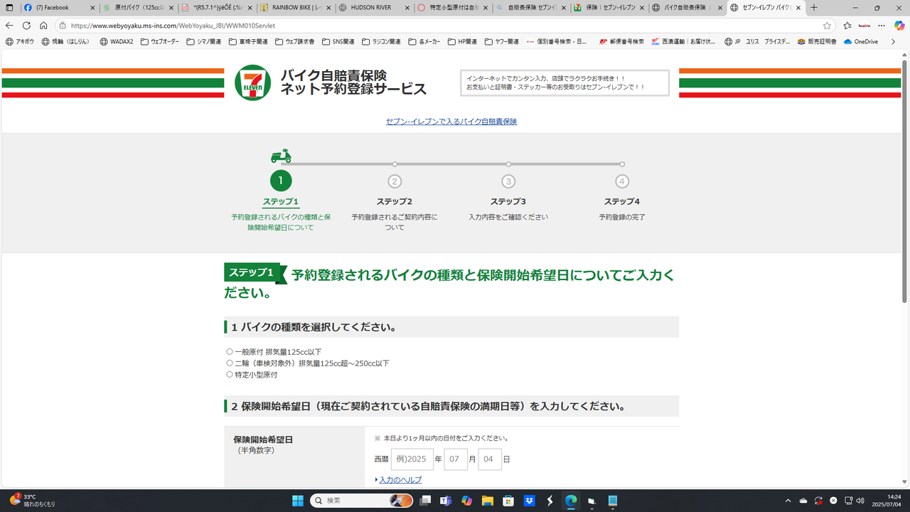Open the 個別番号検索 bookmark
910x512 pixels.
point(557,42)
